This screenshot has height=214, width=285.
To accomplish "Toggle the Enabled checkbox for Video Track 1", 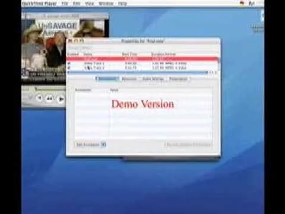I will (x=69, y=64).
